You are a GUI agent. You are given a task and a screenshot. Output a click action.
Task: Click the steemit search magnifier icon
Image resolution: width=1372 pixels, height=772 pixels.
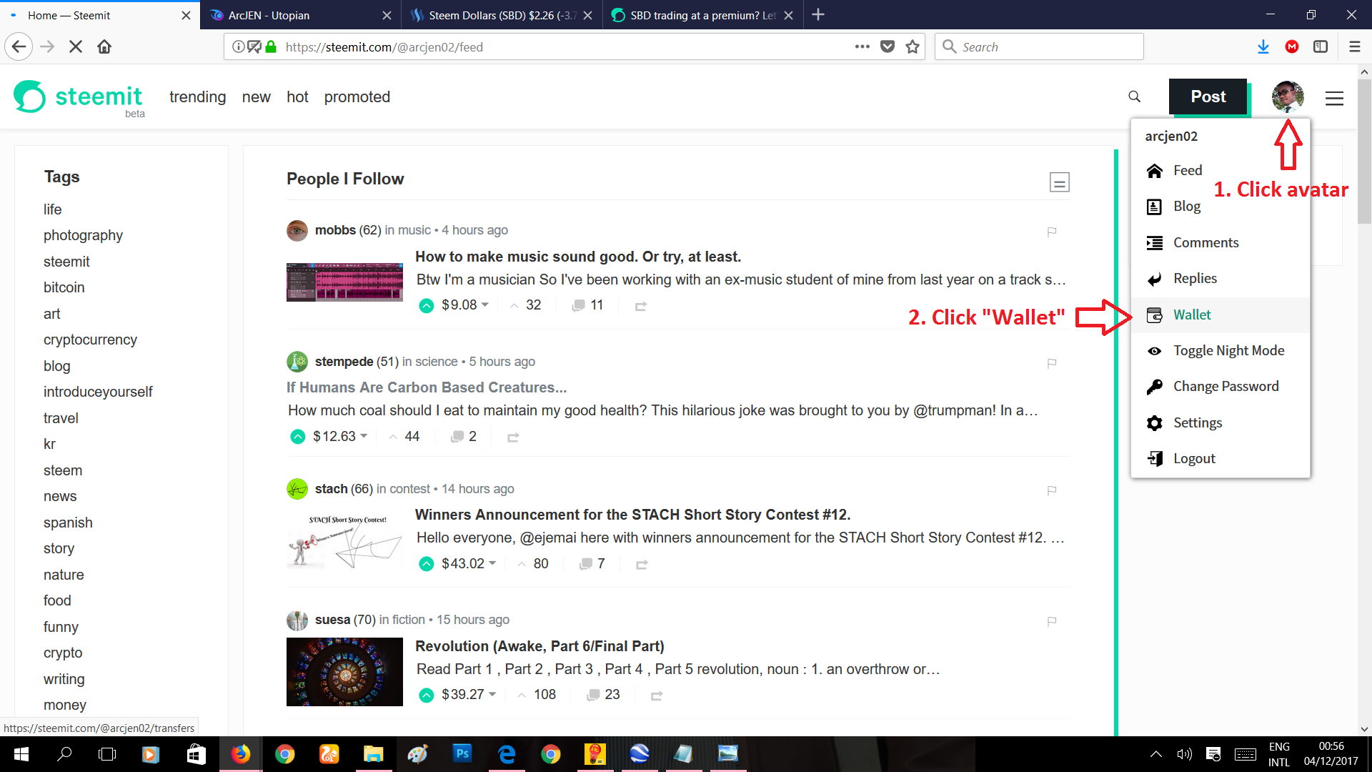[1134, 96]
